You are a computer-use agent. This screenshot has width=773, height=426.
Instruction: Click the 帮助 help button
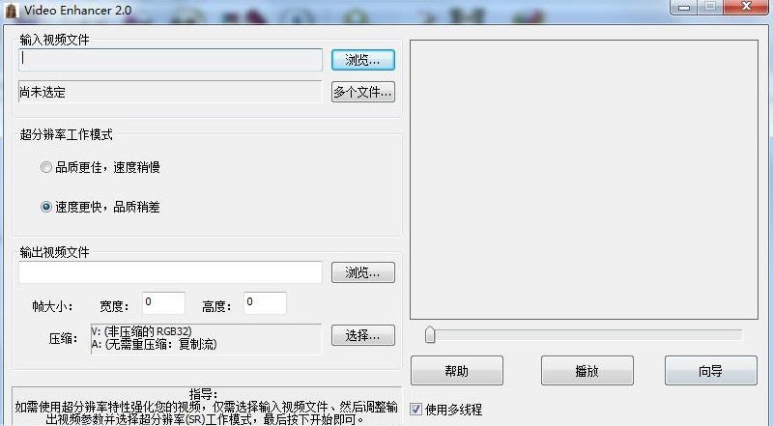(x=457, y=370)
